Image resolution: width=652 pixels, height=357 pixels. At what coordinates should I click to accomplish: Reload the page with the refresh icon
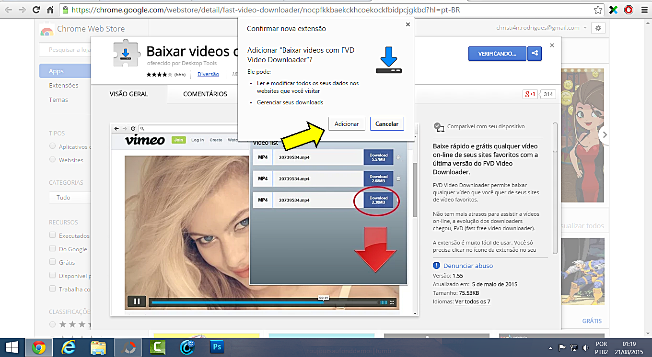click(36, 10)
